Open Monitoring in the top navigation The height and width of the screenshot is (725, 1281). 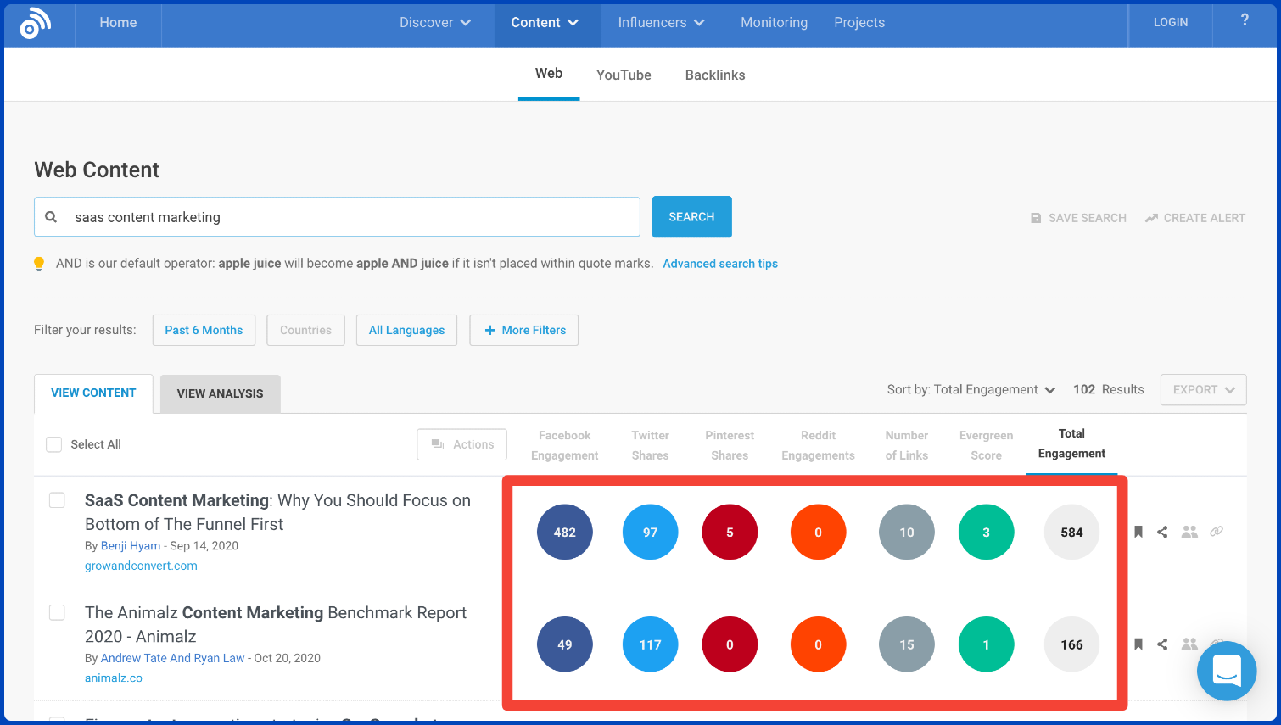click(774, 23)
